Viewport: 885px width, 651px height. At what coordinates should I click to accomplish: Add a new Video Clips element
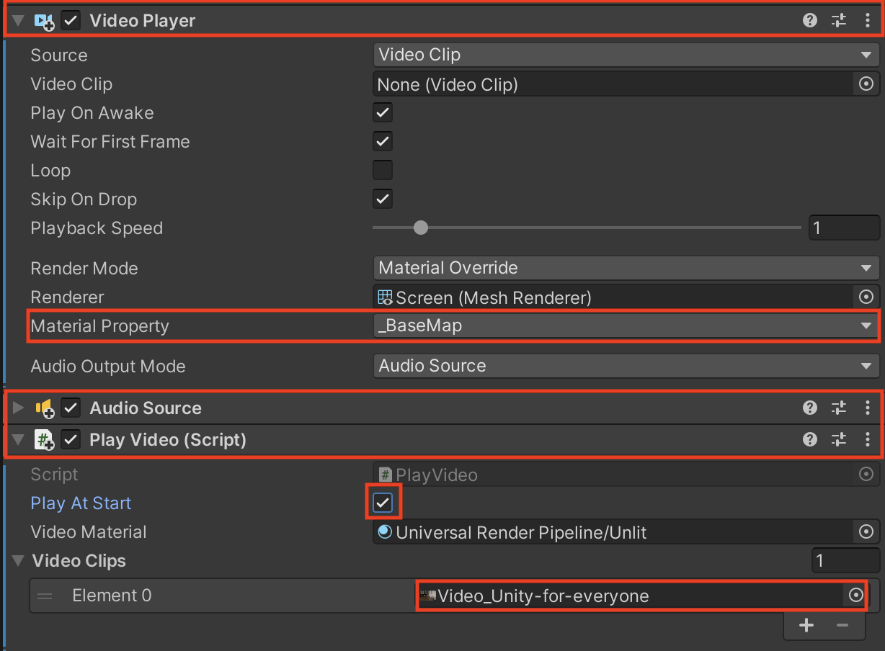(x=806, y=625)
